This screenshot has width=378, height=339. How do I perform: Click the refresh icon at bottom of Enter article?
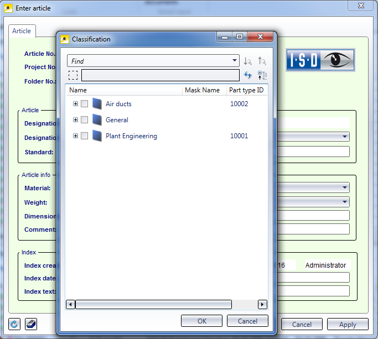[14, 324]
